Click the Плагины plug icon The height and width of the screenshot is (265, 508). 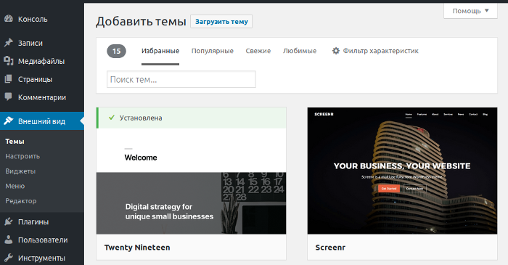[9, 221]
